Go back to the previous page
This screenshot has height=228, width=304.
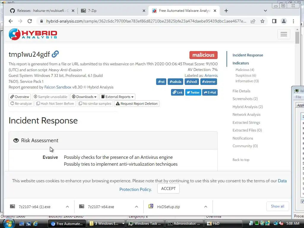tap(11, 21)
